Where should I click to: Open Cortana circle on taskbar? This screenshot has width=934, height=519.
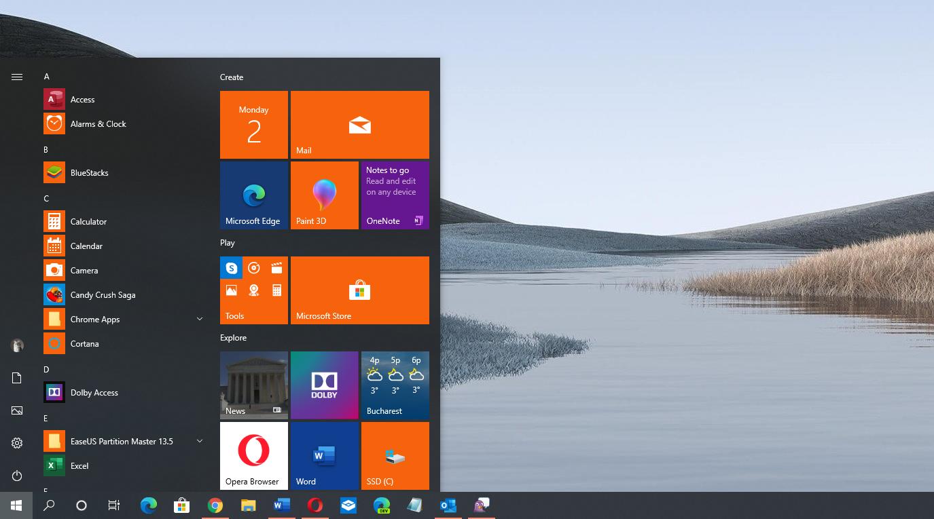82,505
